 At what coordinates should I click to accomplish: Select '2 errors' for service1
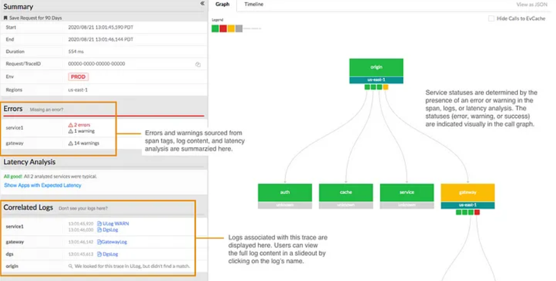tap(79, 125)
